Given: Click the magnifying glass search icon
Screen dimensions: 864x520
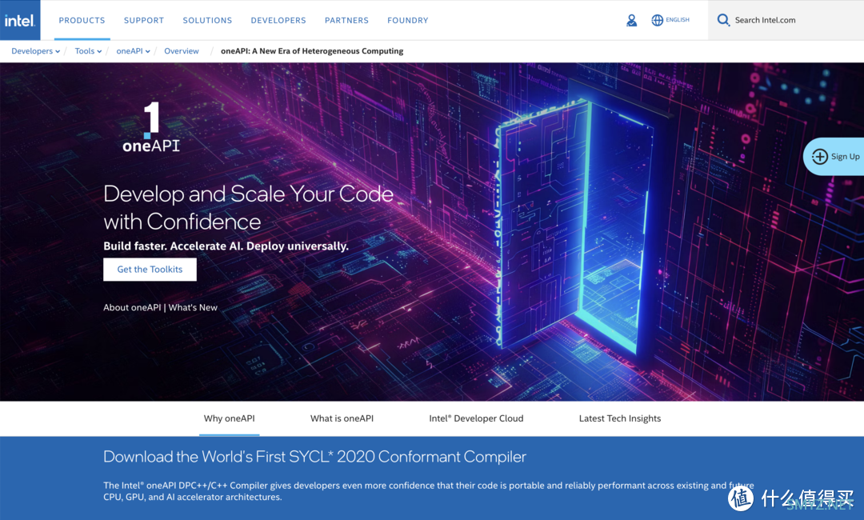Looking at the screenshot, I should coord(723,20).
